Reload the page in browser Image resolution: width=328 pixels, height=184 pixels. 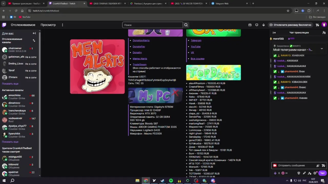(16, 11)
